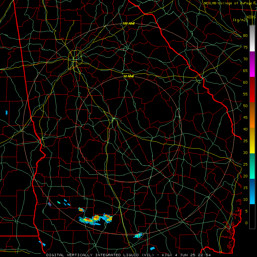Click the 50 value on the color scale
Viewport: 257px width, 257px height.
245,106
